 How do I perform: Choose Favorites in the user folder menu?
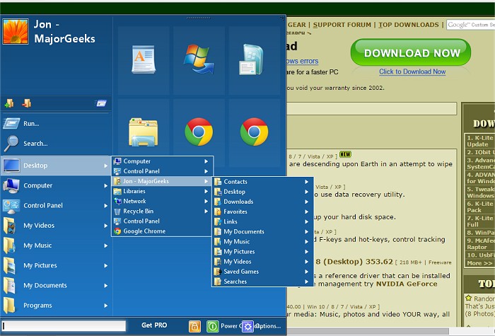coord(235,212)
